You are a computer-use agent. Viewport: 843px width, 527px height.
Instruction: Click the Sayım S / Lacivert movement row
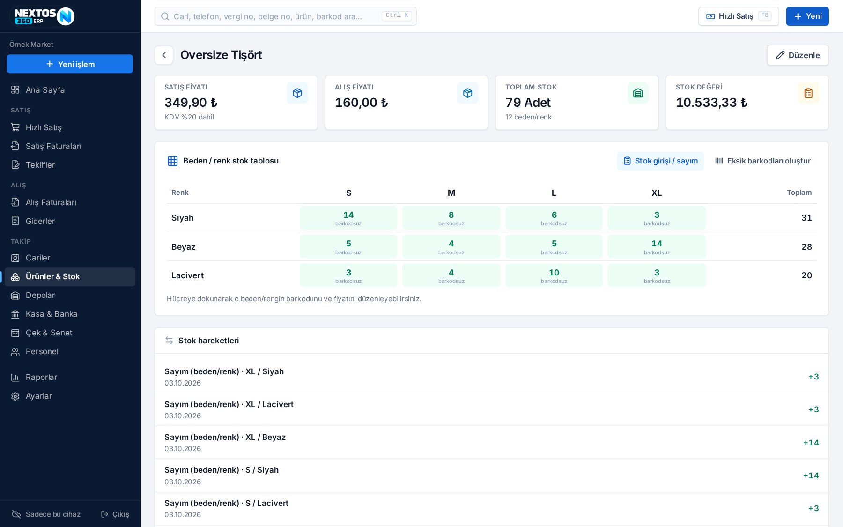[492, 509]
